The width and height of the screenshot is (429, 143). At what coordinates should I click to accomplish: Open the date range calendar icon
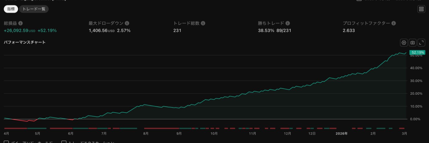click(359, 1)
